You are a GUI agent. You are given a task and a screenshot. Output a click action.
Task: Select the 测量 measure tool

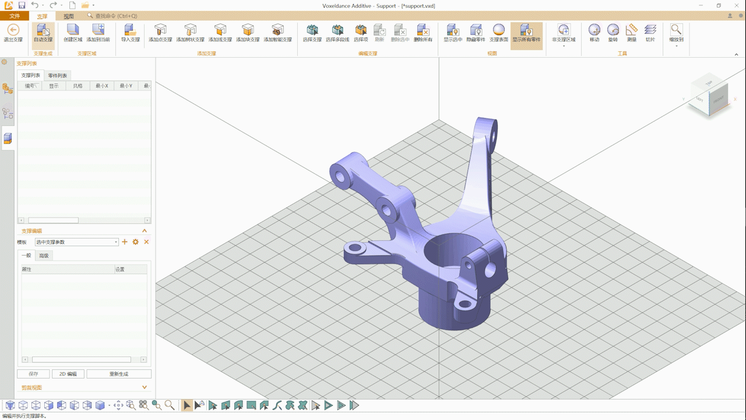click(632, 33)
